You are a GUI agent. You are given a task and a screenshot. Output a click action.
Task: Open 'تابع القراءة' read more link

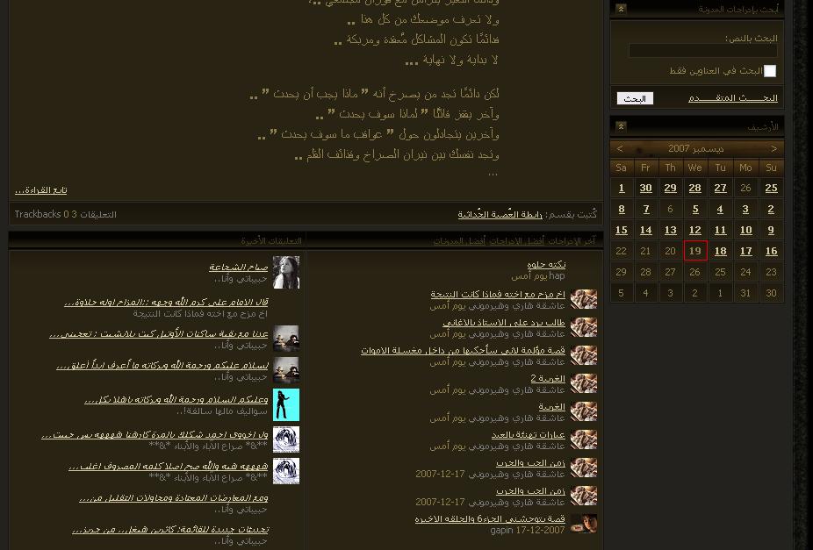[41, 190]
